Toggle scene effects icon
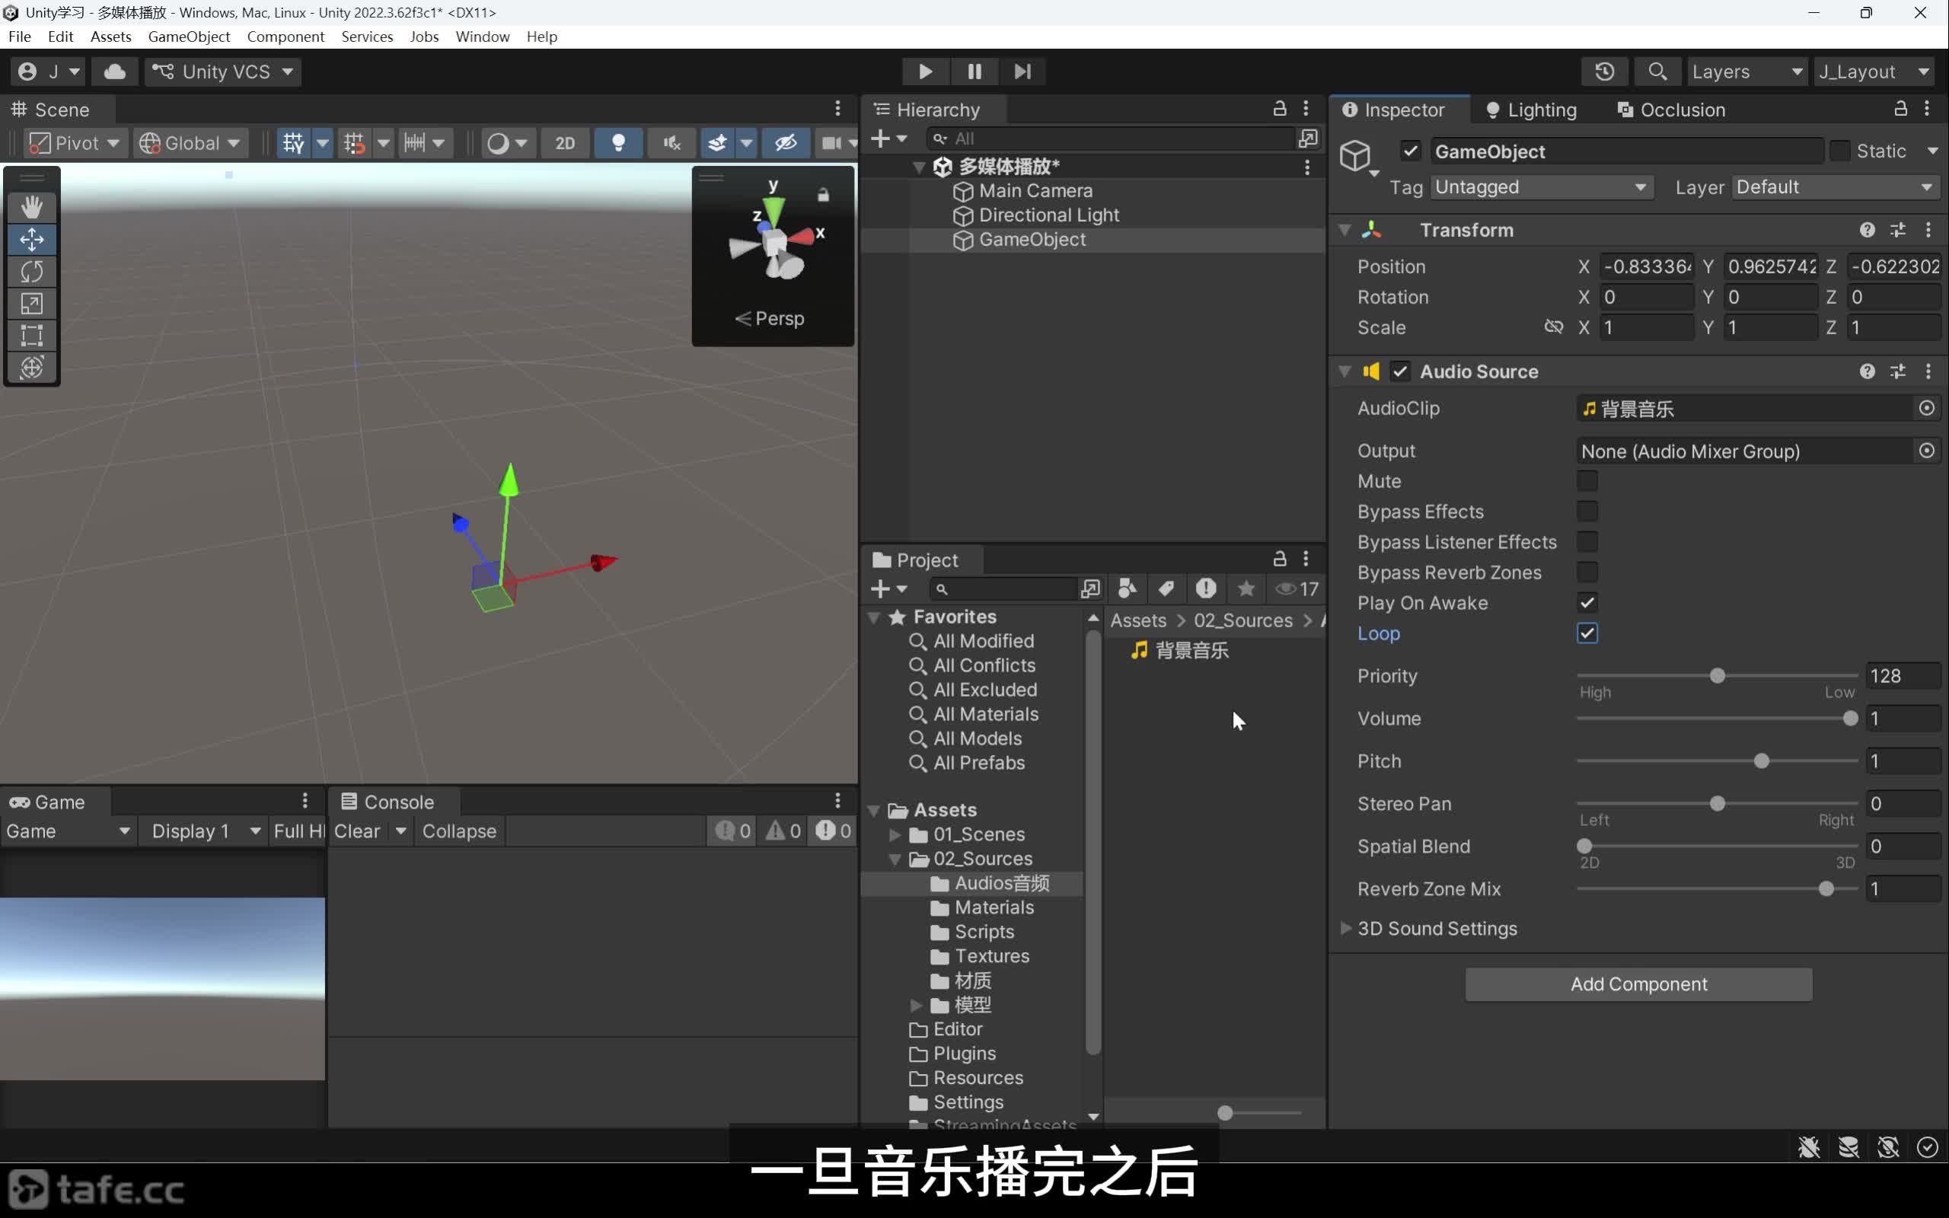1949x1218 pixels. pyautogui.click(x=716, y=143)
